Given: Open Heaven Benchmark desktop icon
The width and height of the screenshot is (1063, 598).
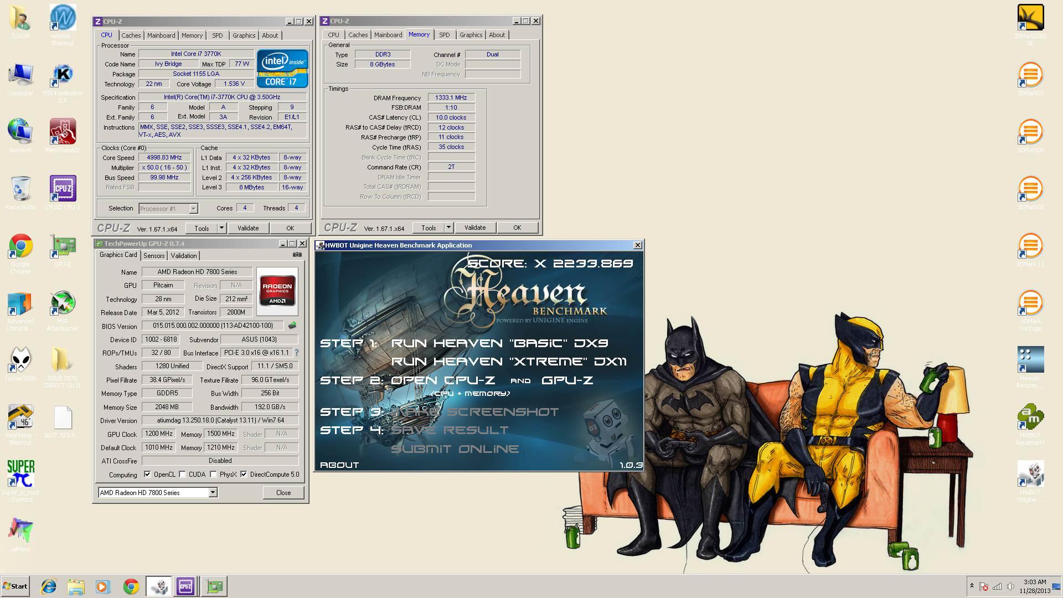Looking at the screenshot, I should (x=1030, y=367).
